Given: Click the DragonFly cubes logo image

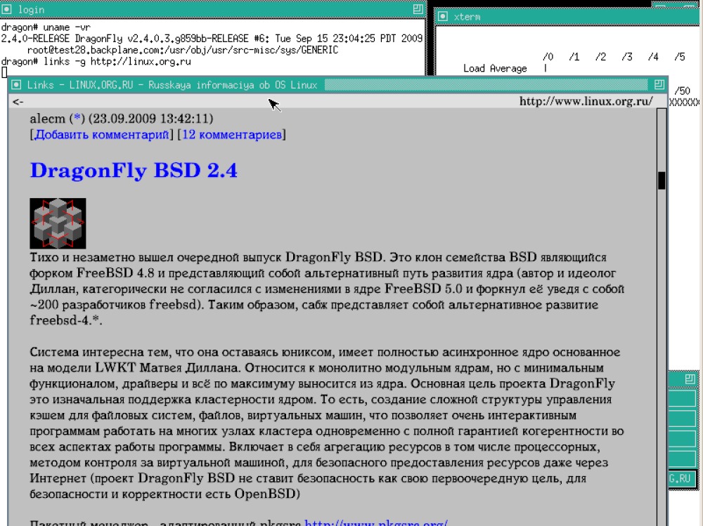Looking at the screenshot, I should pyautogui.click(x=58, y=223).
